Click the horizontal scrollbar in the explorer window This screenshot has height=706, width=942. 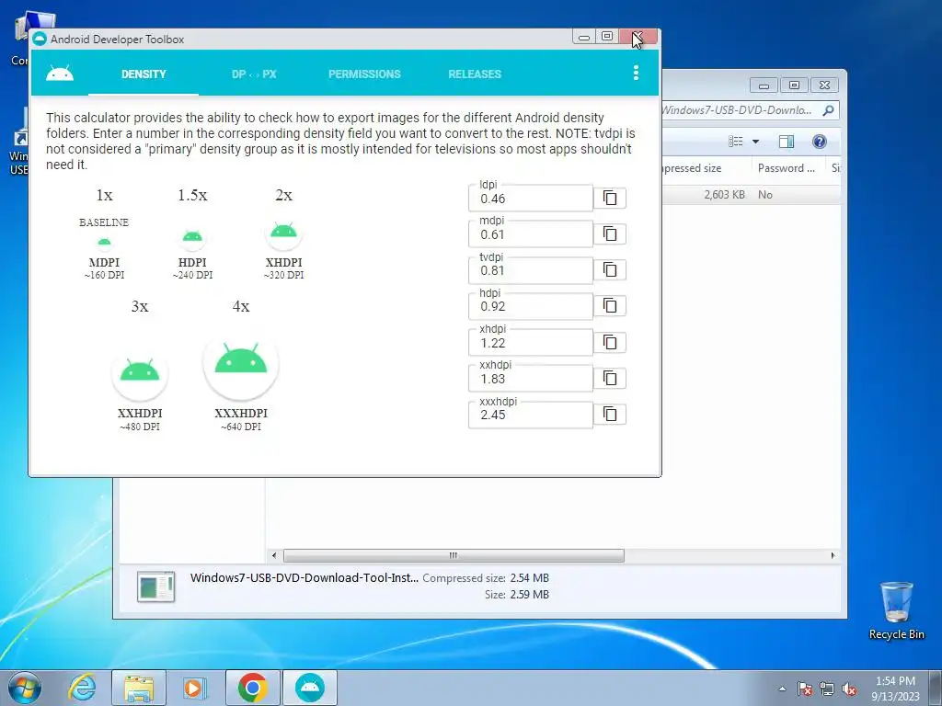pos(454,555)
